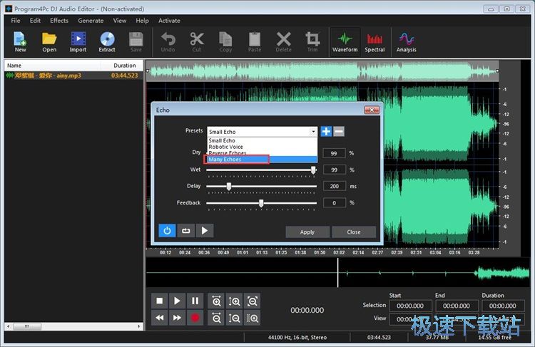This screenshot has width=535, height=347.
Task: Click the Dry percentage value field
Action: click(335, 153)
